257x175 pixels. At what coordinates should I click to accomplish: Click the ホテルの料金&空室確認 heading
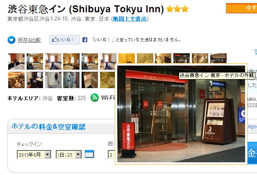tap(48, 127)
